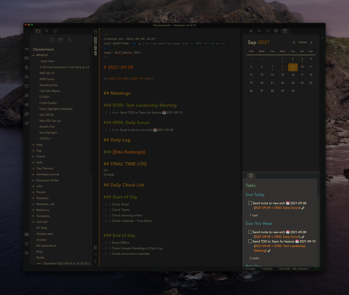Open the Kanban tab in right sidebar
Screen dimensions: 349x295
point(276,31)
